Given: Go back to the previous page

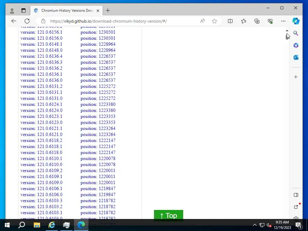Looking at the screenshot, I should tap(14, 21).
